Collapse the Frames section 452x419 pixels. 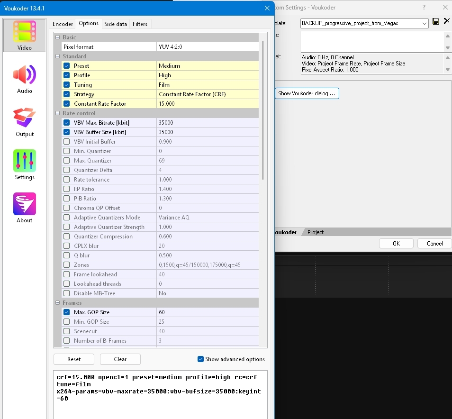point(58,303)
